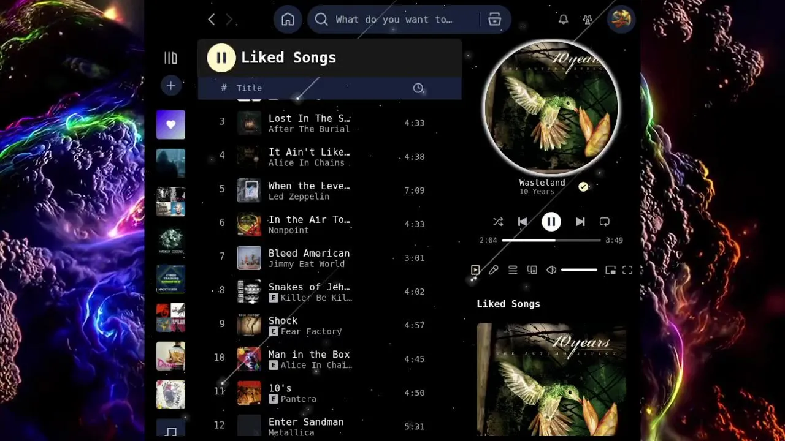Open Pantera artist link

tap(299, 399)
